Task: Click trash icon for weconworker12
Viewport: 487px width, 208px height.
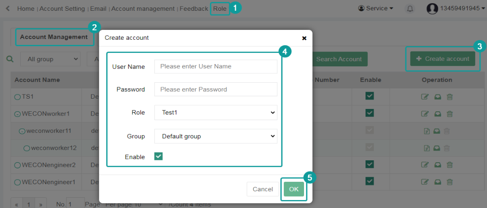Action: pyautogui.click(x=447, y=148)
